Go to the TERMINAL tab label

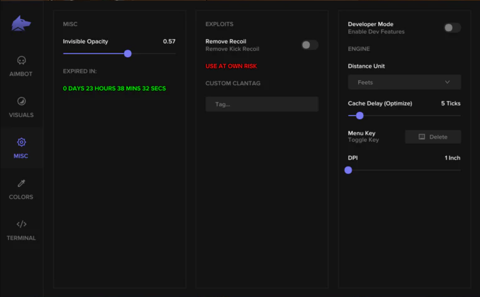coord(21,238)
